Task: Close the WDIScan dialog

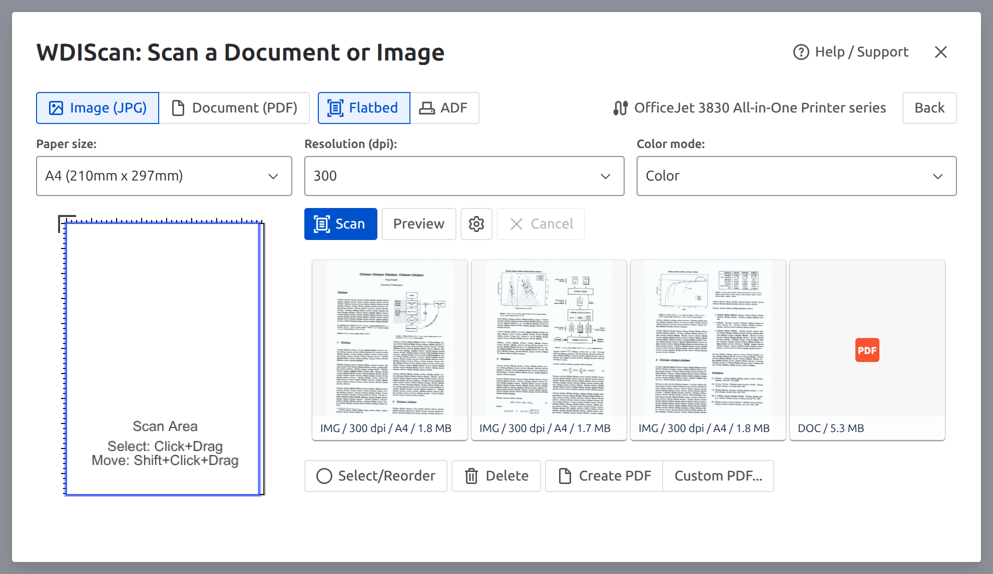Action: pos(940,52)
